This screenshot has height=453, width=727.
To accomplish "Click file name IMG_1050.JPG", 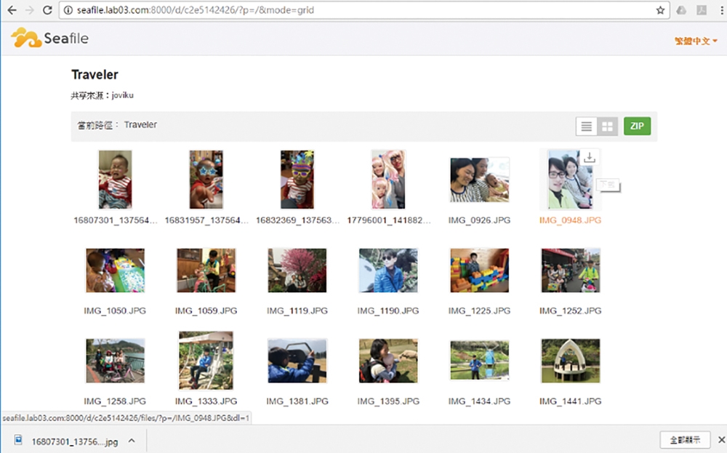I will click(115, 310).
